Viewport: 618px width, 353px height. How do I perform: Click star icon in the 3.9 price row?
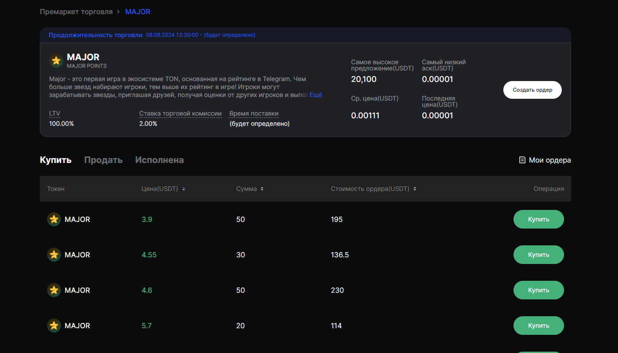click(54, 219)
